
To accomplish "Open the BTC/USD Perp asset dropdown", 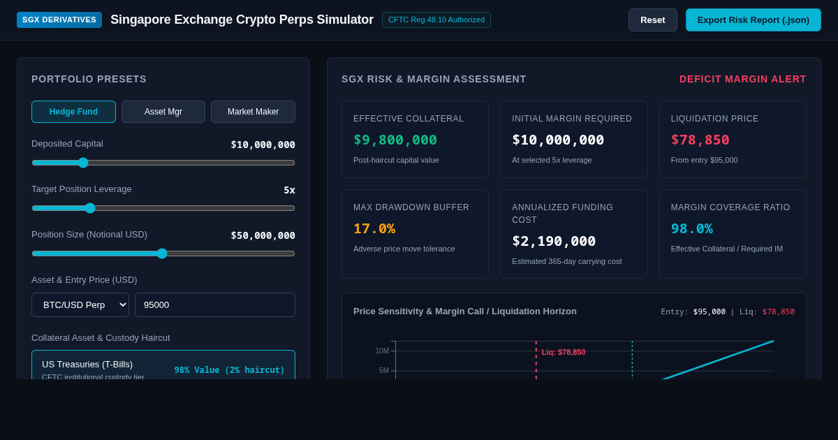I will pyautogui.click(x=80, y=305).
